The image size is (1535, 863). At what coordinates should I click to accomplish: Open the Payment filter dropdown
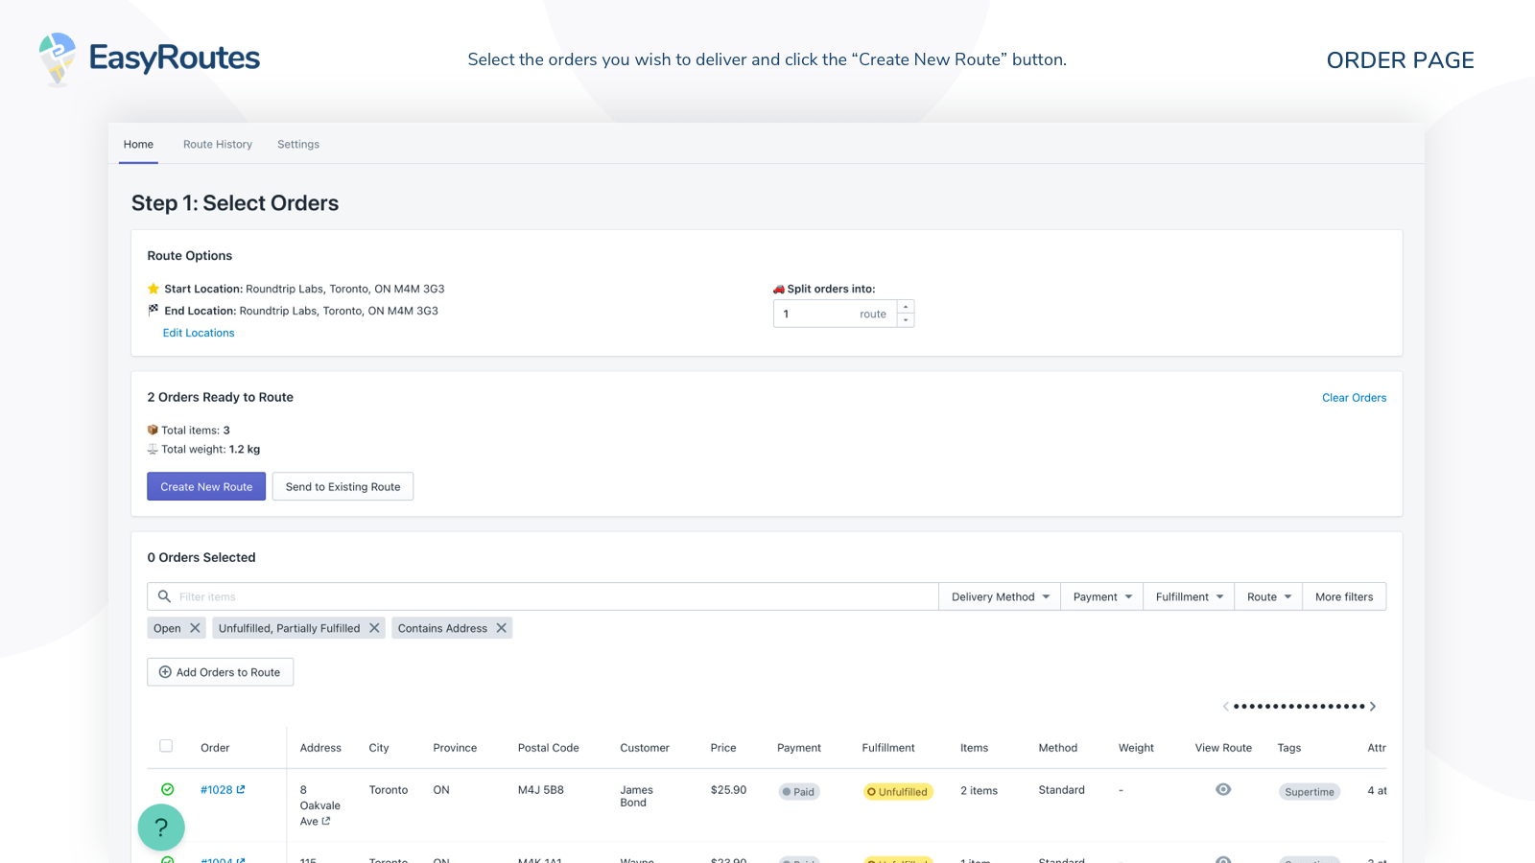click(x=1101, y=596)
